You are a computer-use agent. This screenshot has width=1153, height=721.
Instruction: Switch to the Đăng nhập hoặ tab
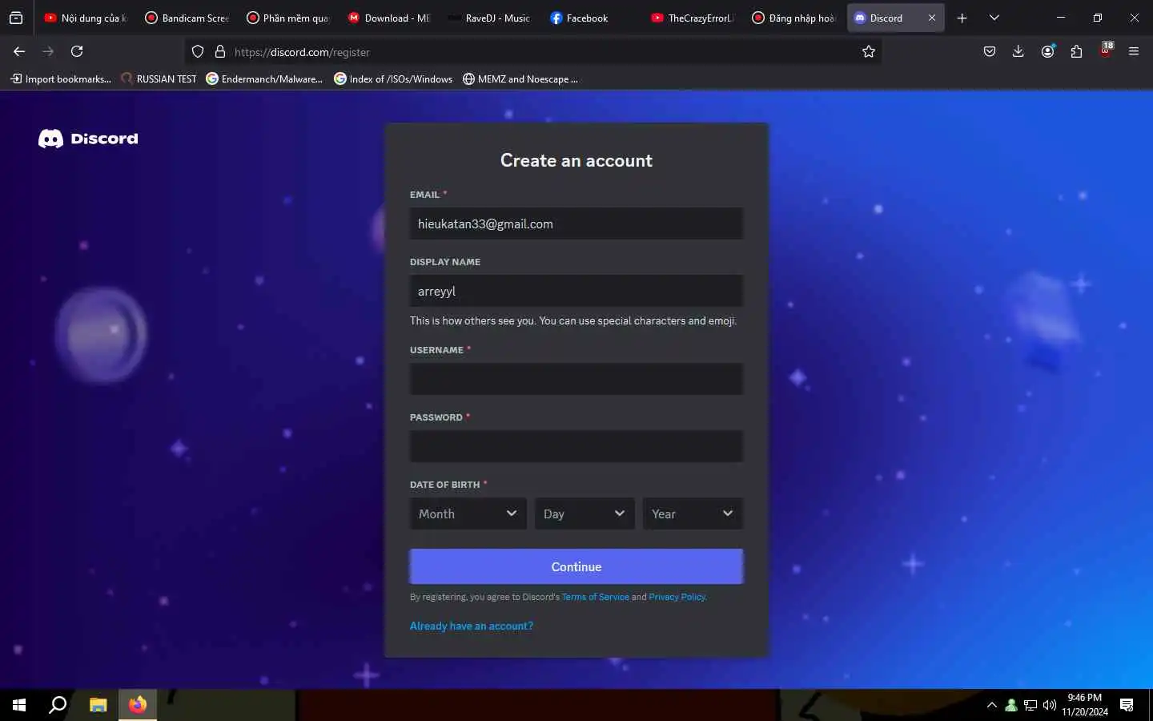point(794,18)
